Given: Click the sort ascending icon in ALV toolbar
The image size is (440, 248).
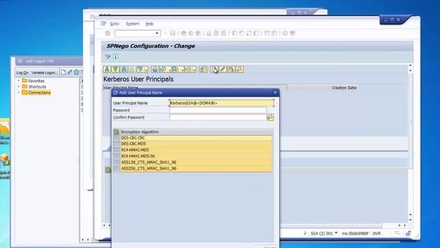Looking at the screenshot, I should 107,69.
